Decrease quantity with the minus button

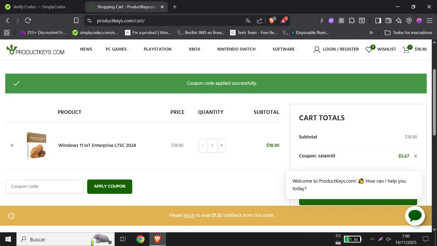pos(203,145)
